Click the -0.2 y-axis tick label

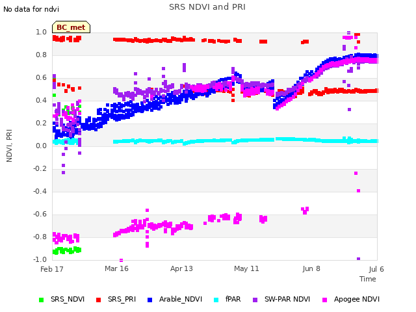pyautogui.click(x=40, y=169)
